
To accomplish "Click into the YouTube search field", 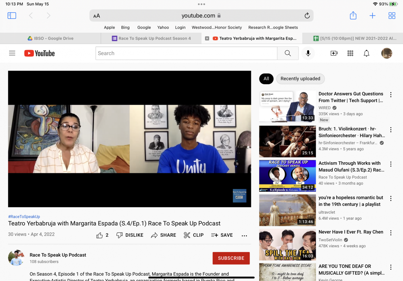I will coord(186,53).
